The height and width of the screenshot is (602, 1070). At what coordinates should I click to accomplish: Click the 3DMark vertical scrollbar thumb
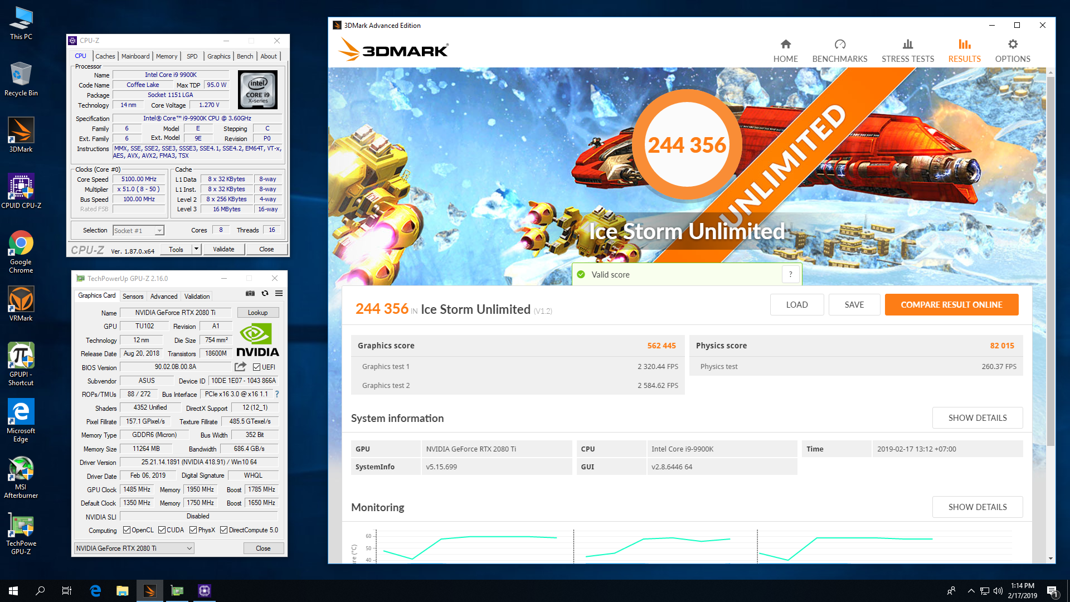click(x=1050, y=261)
